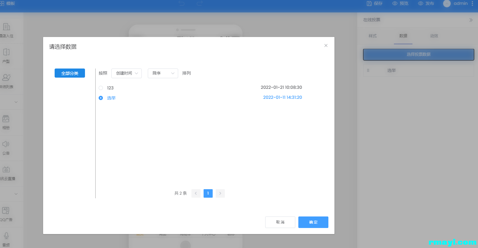Screen dimensions: 478x248
Task: Expand sidebar section below 腾讯云直播
Action: point(16,194)
